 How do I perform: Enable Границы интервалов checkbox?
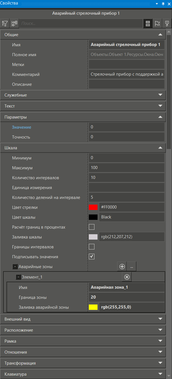click(91, 246)
